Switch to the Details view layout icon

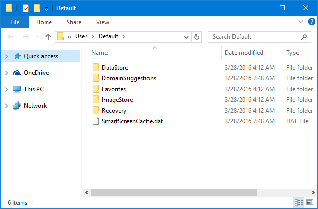pyautogui.click(x=299, y=202)
